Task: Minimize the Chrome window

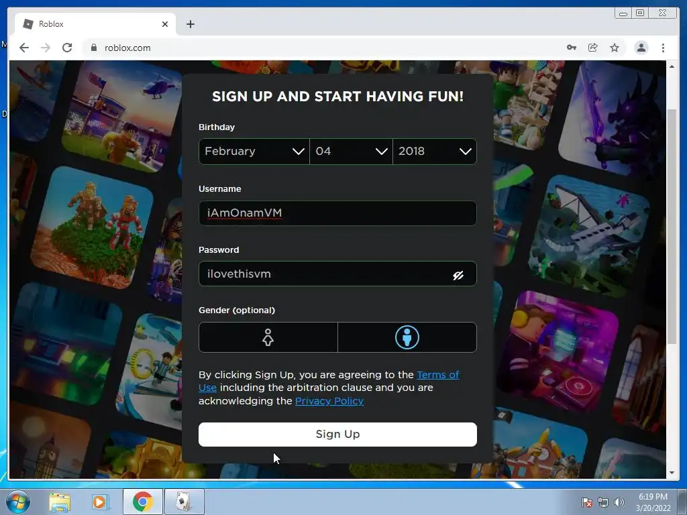Action: [623, 13]
